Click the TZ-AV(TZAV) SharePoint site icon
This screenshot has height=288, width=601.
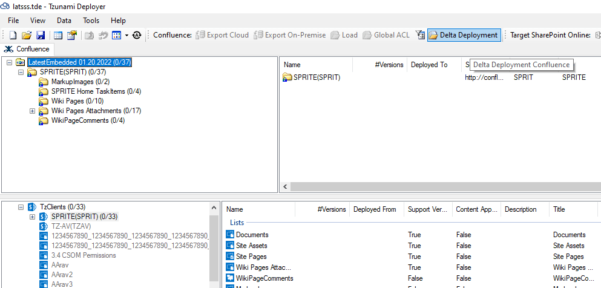(44, 226)
